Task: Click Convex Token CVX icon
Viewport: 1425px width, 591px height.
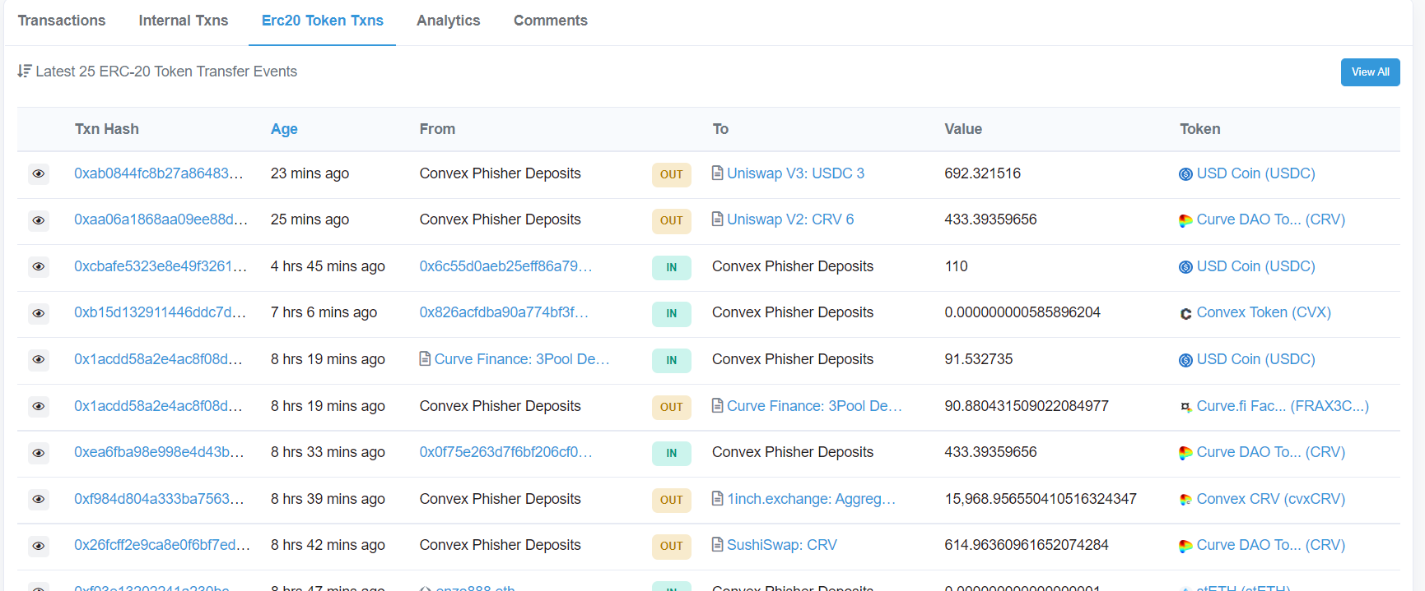Action: [1185, 313]
